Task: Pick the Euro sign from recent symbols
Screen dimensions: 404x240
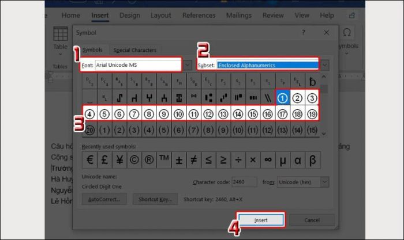Action: click(89, 160)
